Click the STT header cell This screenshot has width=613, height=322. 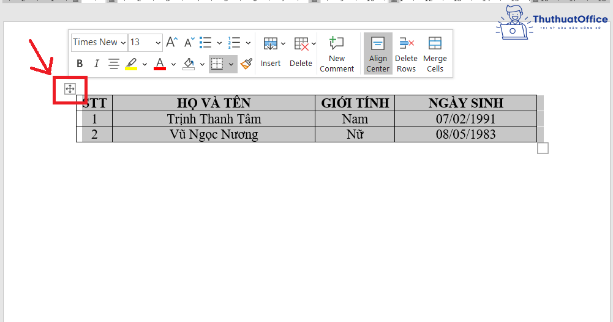point(94,103)
